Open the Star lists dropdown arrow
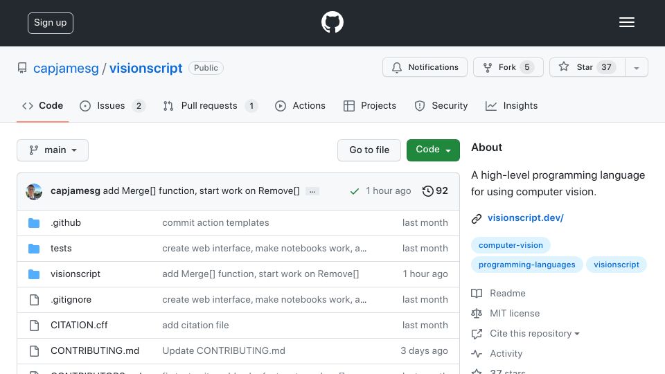The height and width of the screenshot is (374, 665). click(x=636, y=67)
